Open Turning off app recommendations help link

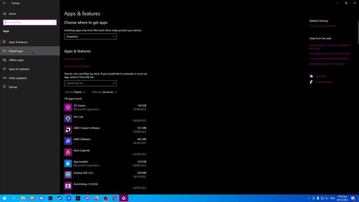(x=329, y=58)
